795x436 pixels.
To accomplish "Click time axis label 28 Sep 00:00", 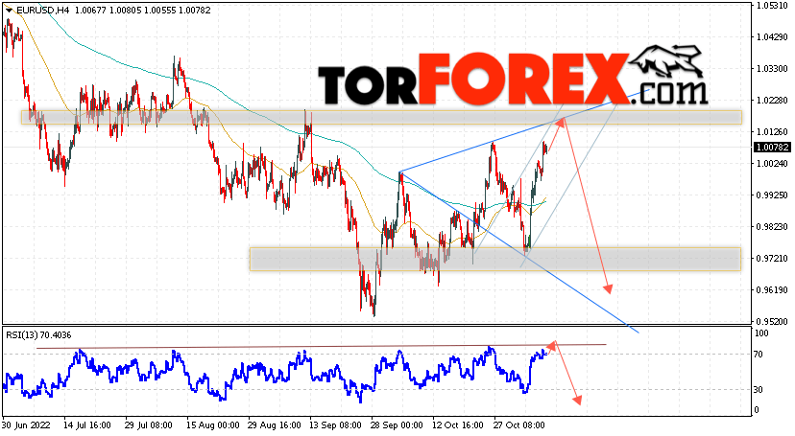I will click(397, 425).
